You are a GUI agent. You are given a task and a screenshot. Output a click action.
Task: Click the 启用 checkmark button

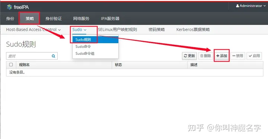pyautogui.click(x=254, y=56)
